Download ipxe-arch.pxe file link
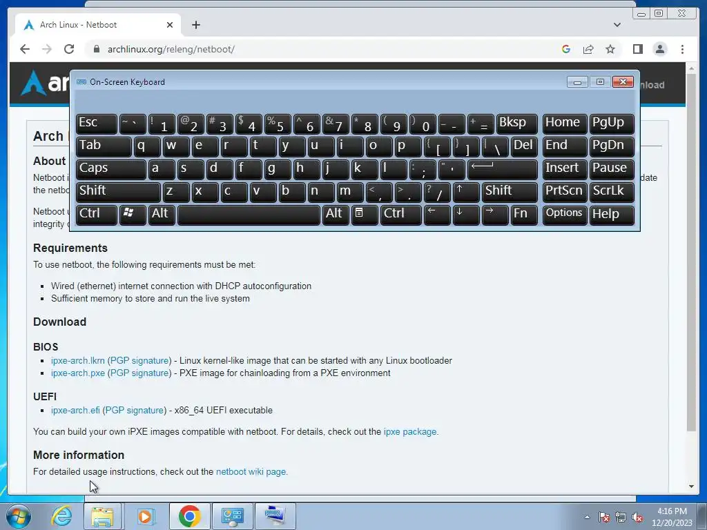Image resolution: width=707 pixels, height=530 pixels. tap(77, 373)
